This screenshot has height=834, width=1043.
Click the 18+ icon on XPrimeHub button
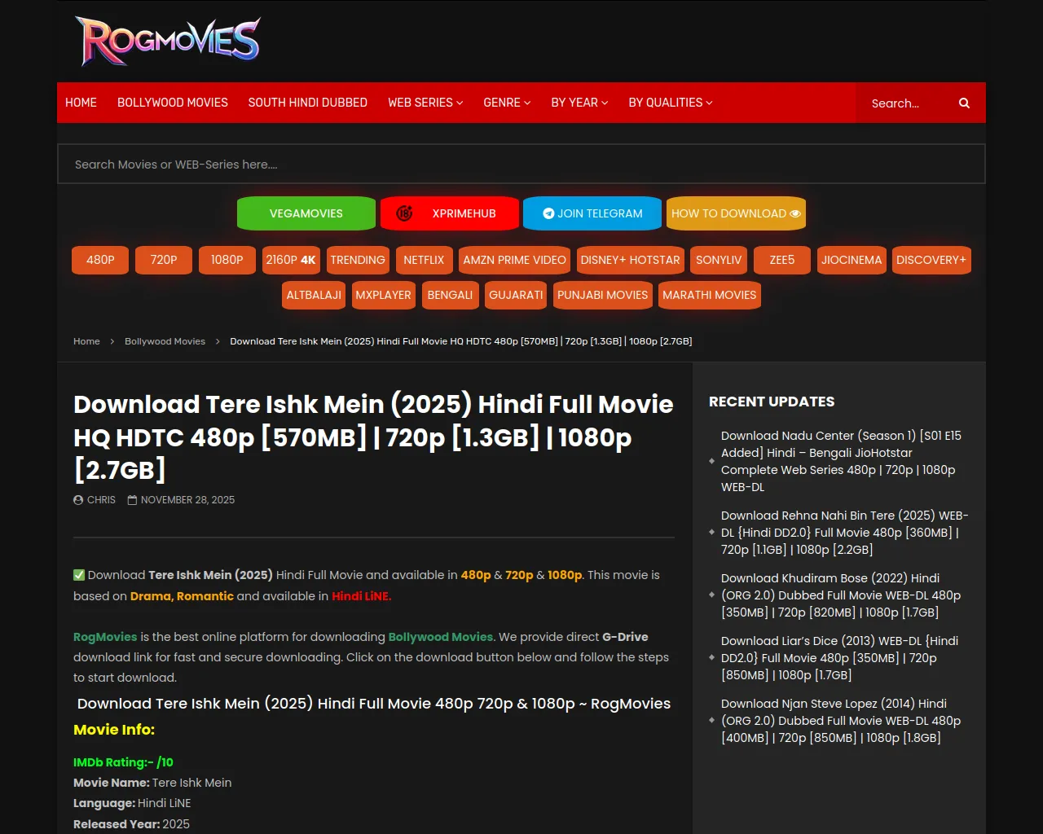point(404,213)
